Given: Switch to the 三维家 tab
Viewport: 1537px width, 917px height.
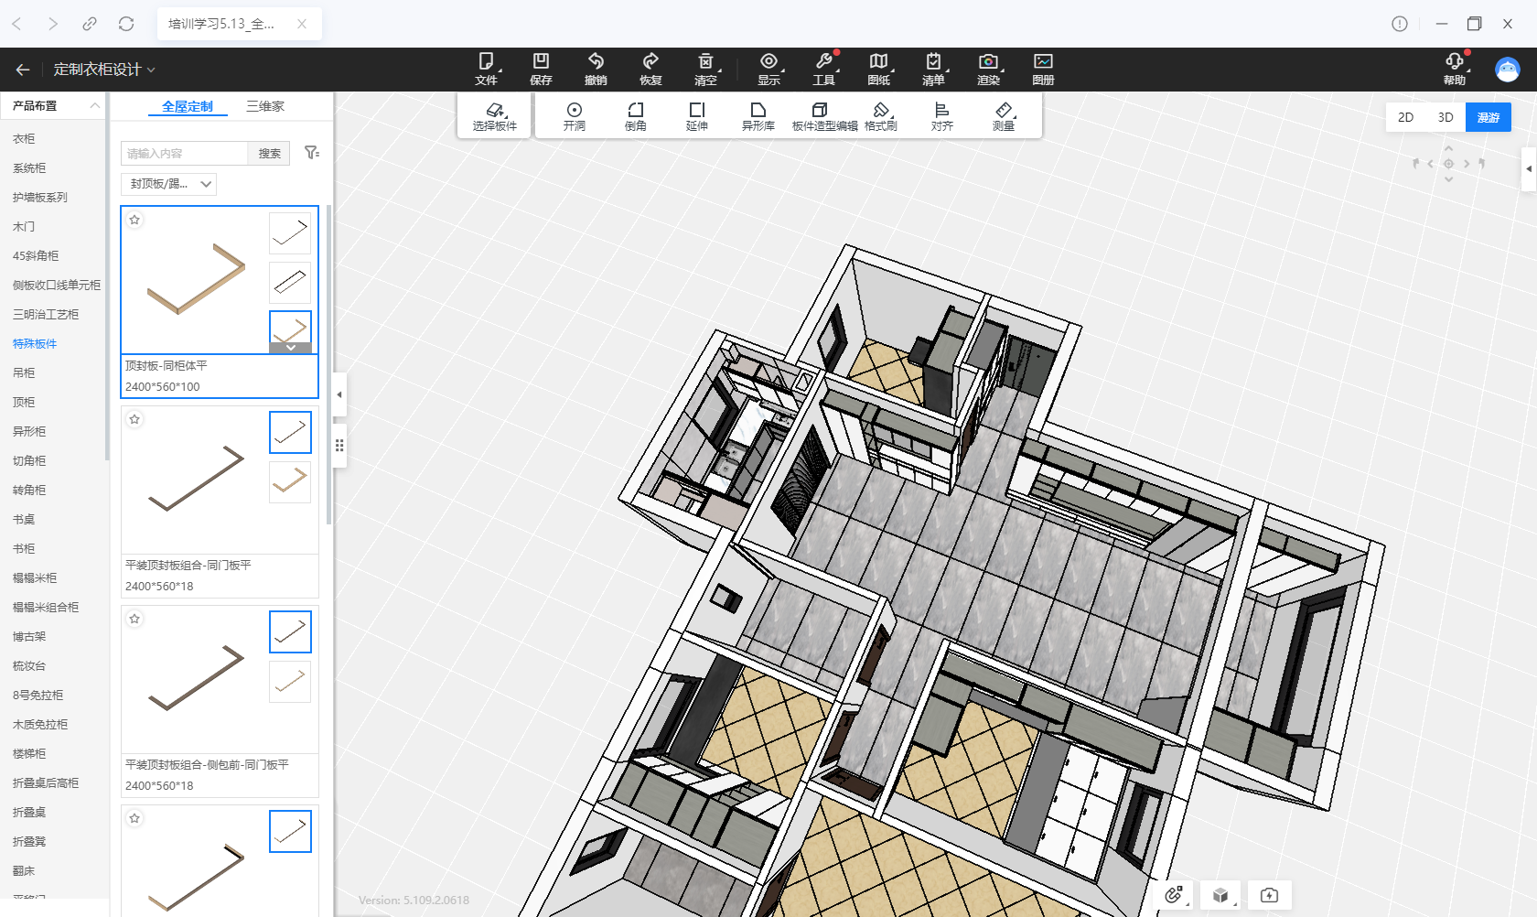Looking at the screenshot, I should (x=265, y=106).
